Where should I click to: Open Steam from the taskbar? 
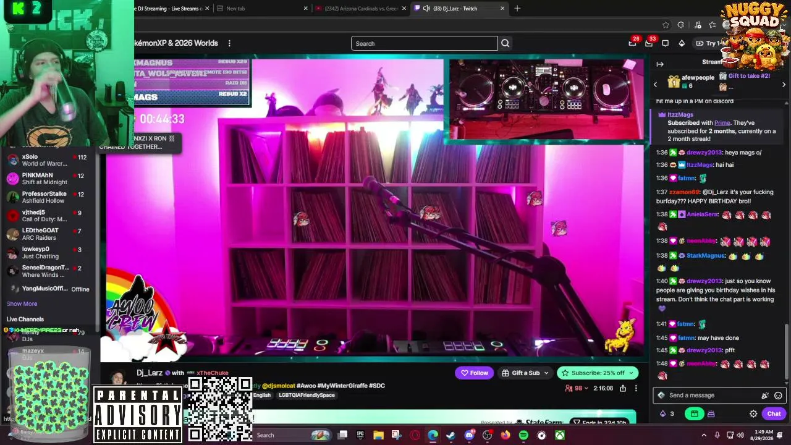[451, 435]
